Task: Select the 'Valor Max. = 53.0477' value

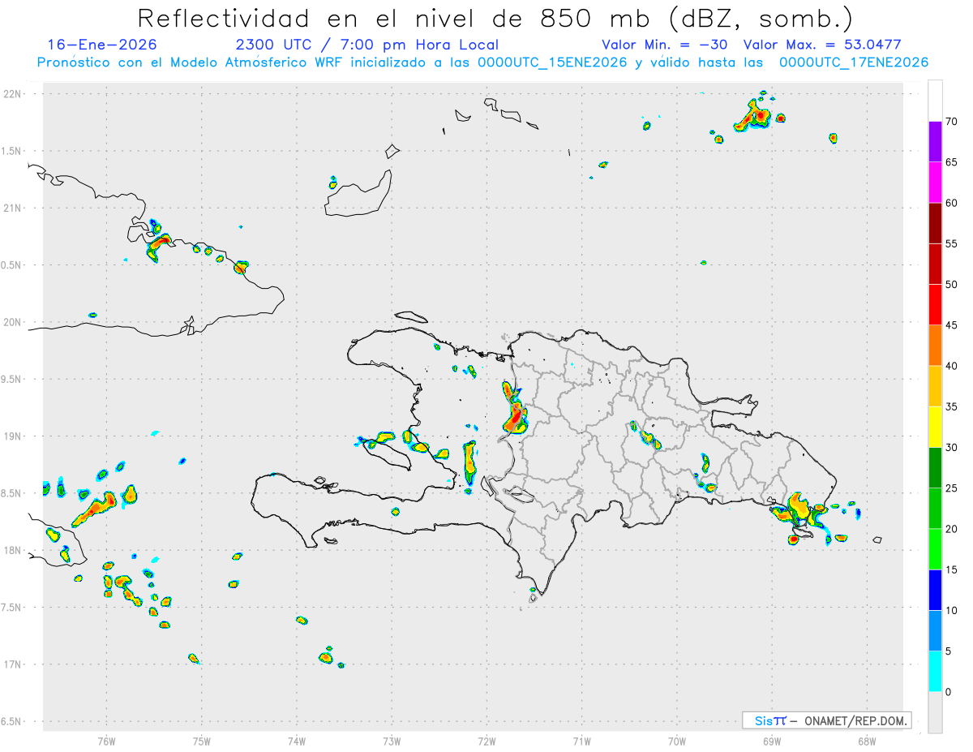Action: (x=822, y=45)
